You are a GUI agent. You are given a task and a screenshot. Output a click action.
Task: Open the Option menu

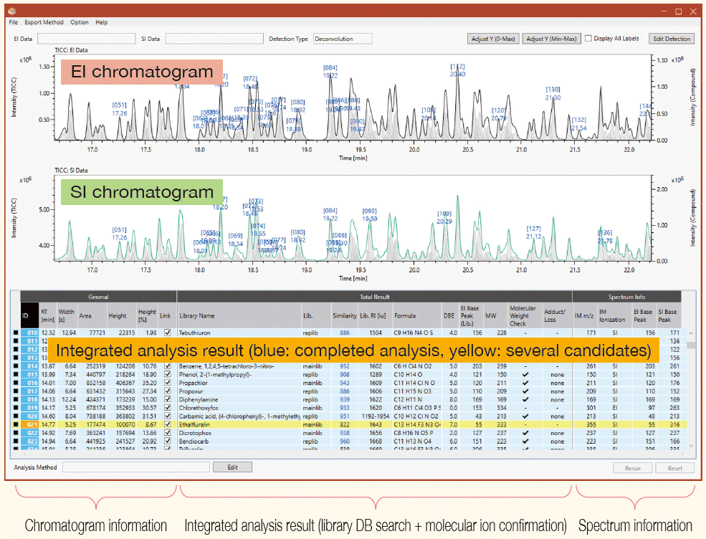click(x=80, y=22)
